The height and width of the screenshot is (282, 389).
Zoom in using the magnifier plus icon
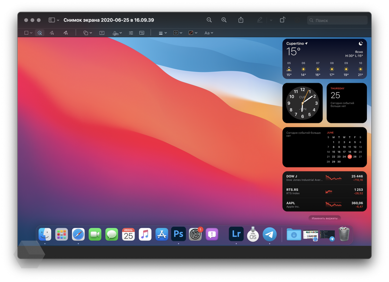pos(224,20)
